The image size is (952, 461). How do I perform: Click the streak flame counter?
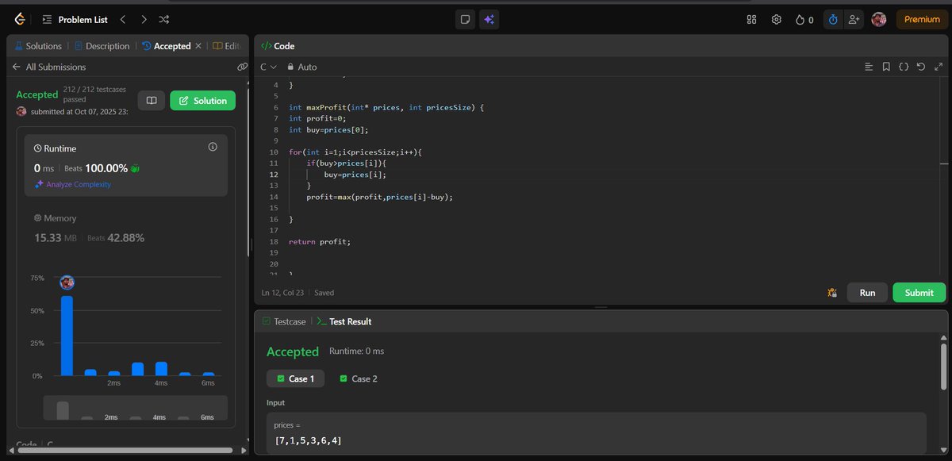804,20
